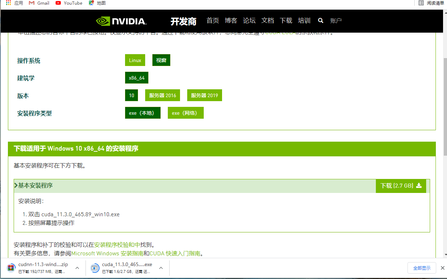The height and width of the screenshot is (279, 447).
Task: Select 视窗 (Windows) operating system
Action: tap(161, 60)
